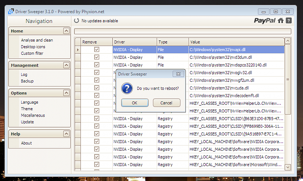Collapse the Help navigation section
303x181 pixels.
(x=66, y=134)
